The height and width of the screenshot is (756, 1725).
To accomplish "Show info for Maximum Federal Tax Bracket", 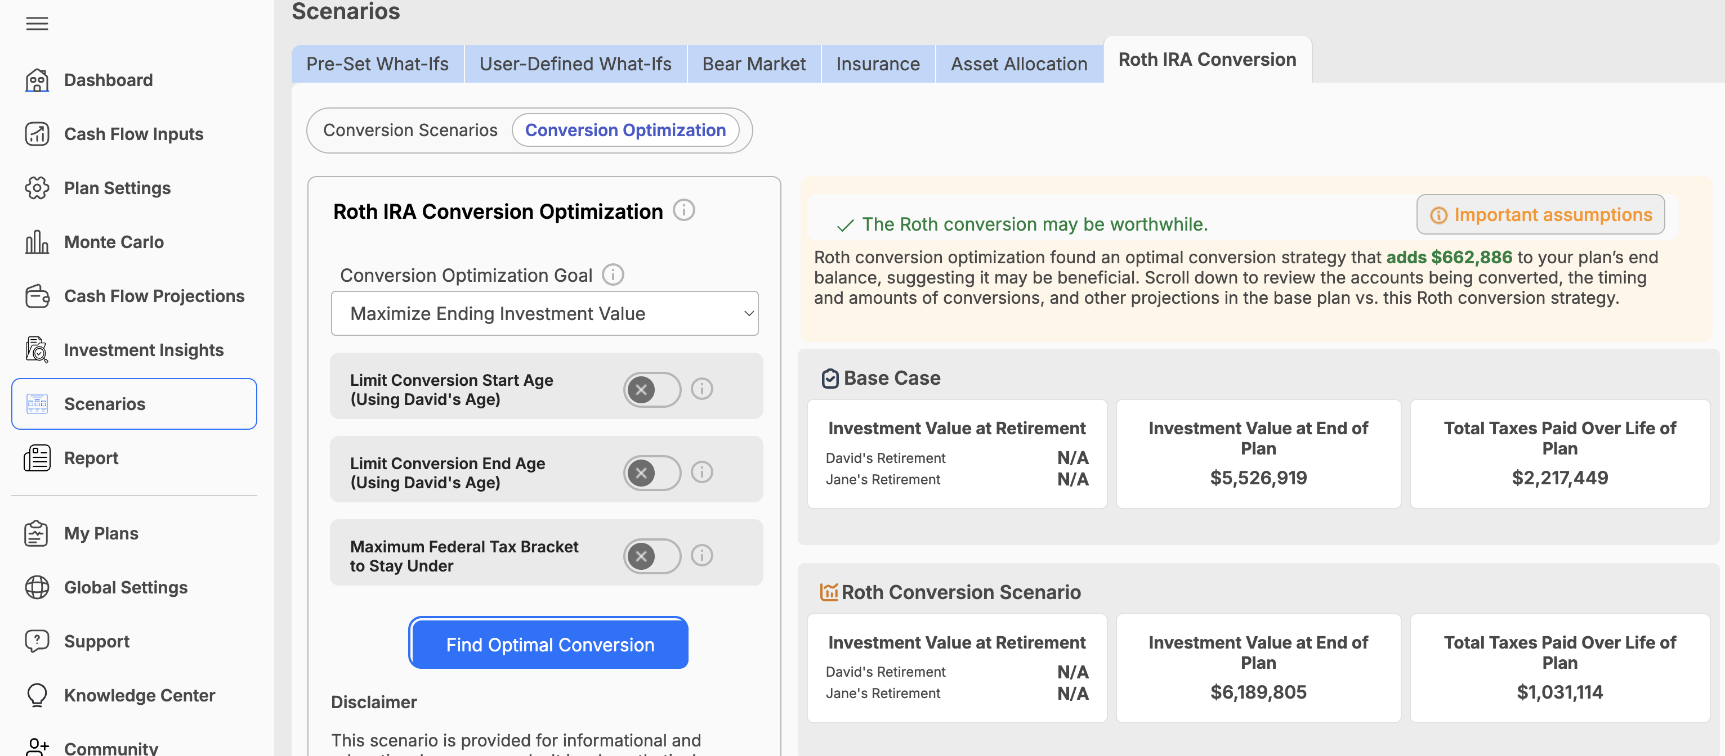I will point(701,555).
